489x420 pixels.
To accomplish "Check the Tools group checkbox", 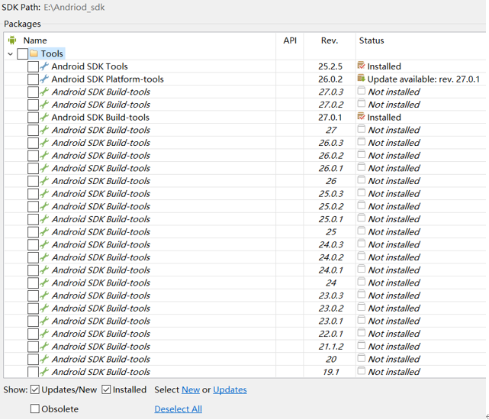I will (x=22, y=53).
